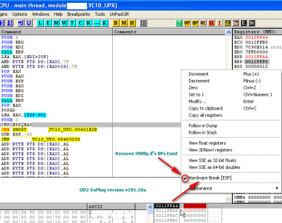Screen dimensions: 282x223
Task: Open the UnPack3R menu
Action: tap(119, 14)
